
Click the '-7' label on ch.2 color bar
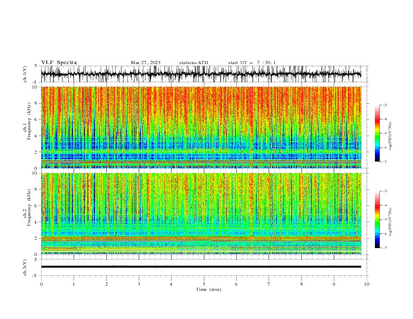[384, 248]
